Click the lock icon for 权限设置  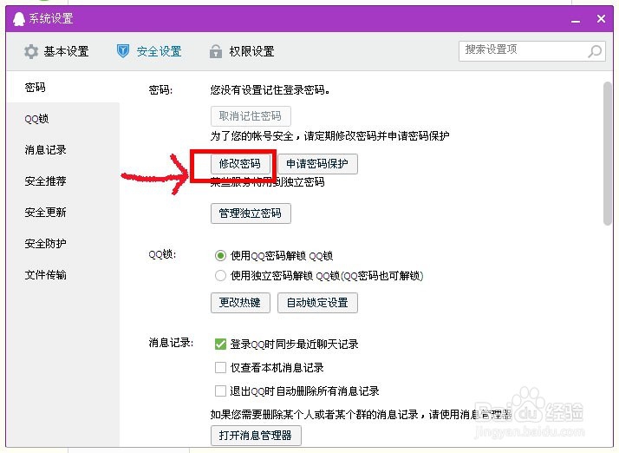216,51
